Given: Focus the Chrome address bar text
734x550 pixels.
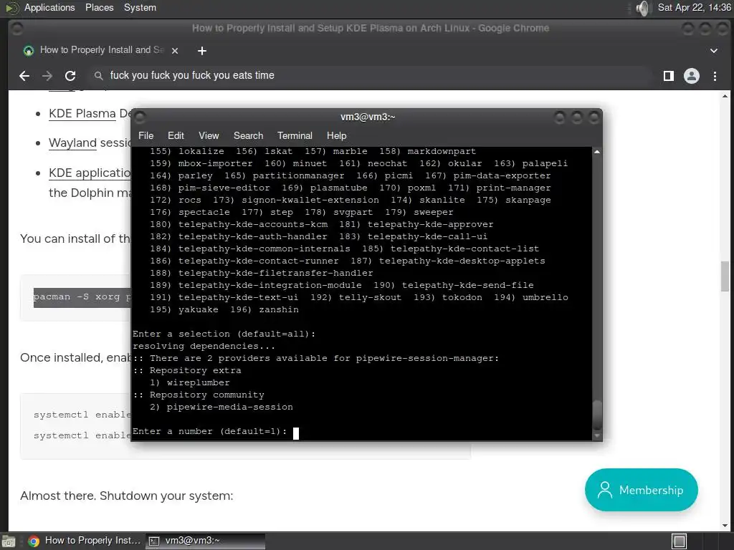Looking at the screenshot, I should tap(192, 75).
